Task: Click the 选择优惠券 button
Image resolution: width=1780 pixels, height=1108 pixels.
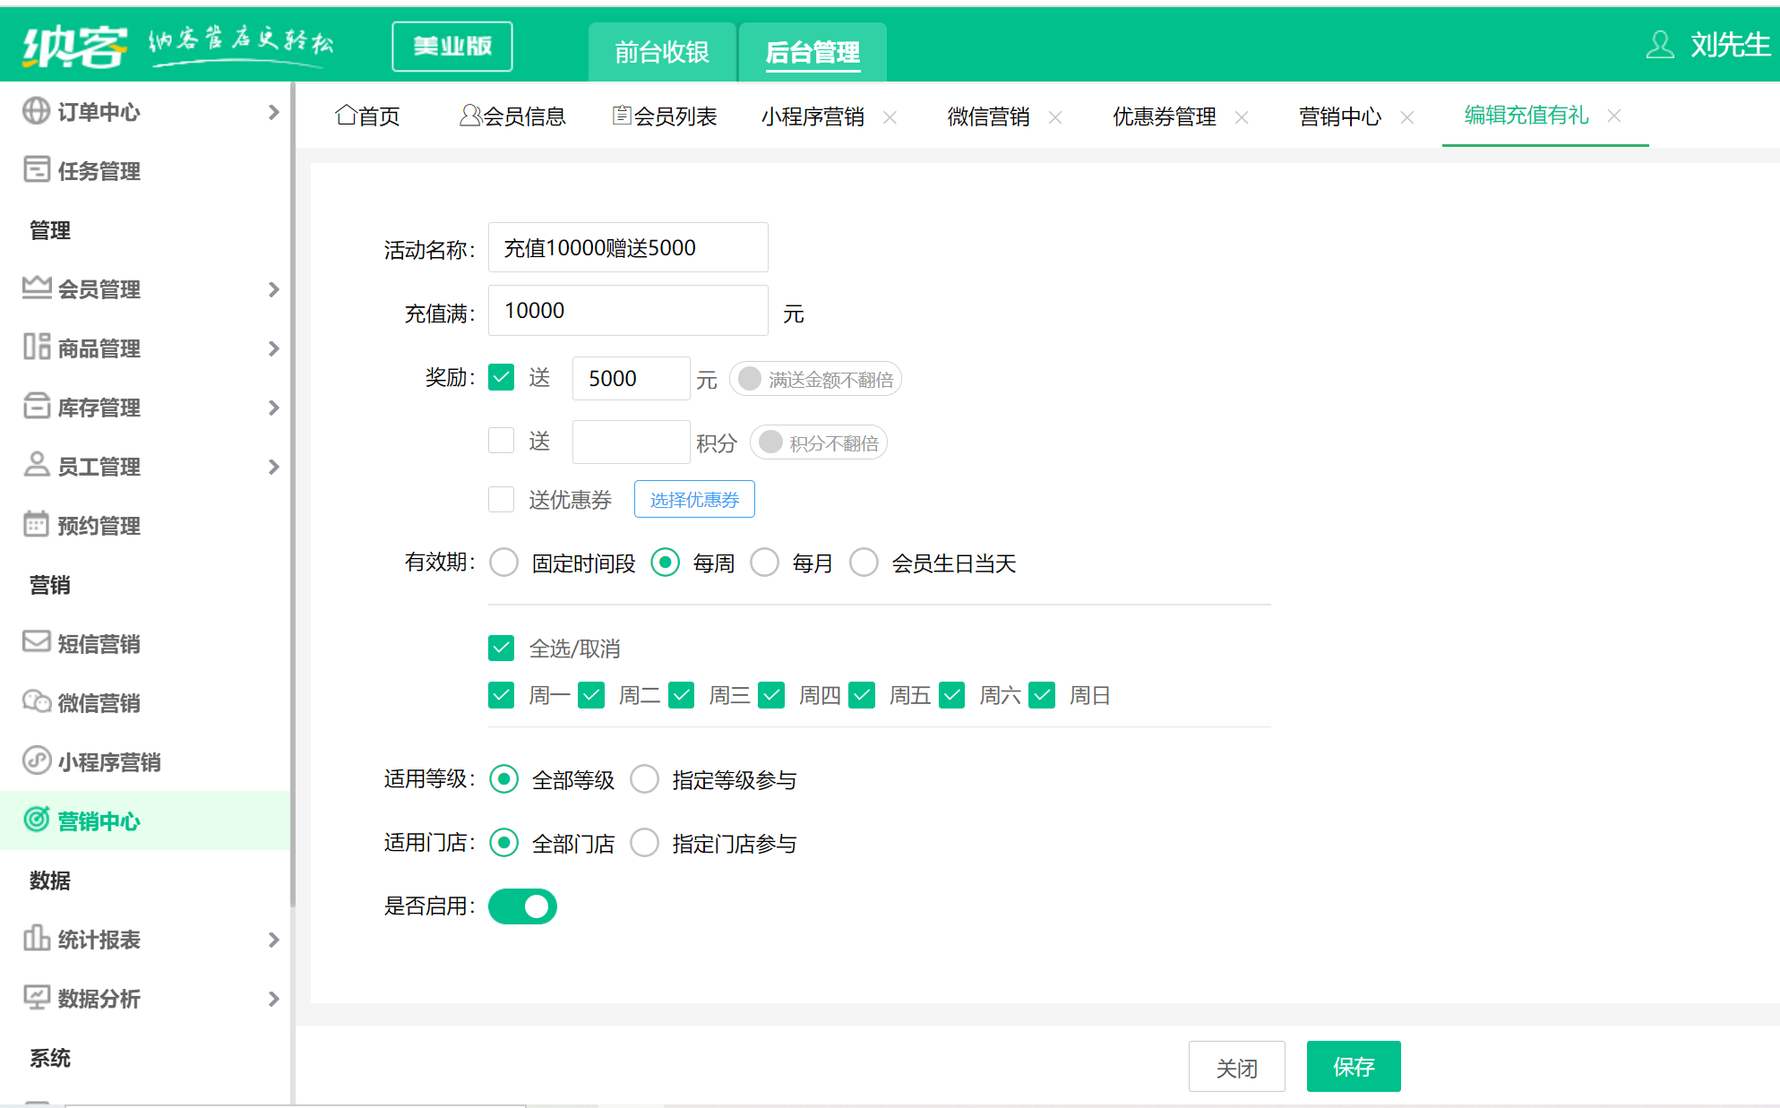Action: point(694,499)
